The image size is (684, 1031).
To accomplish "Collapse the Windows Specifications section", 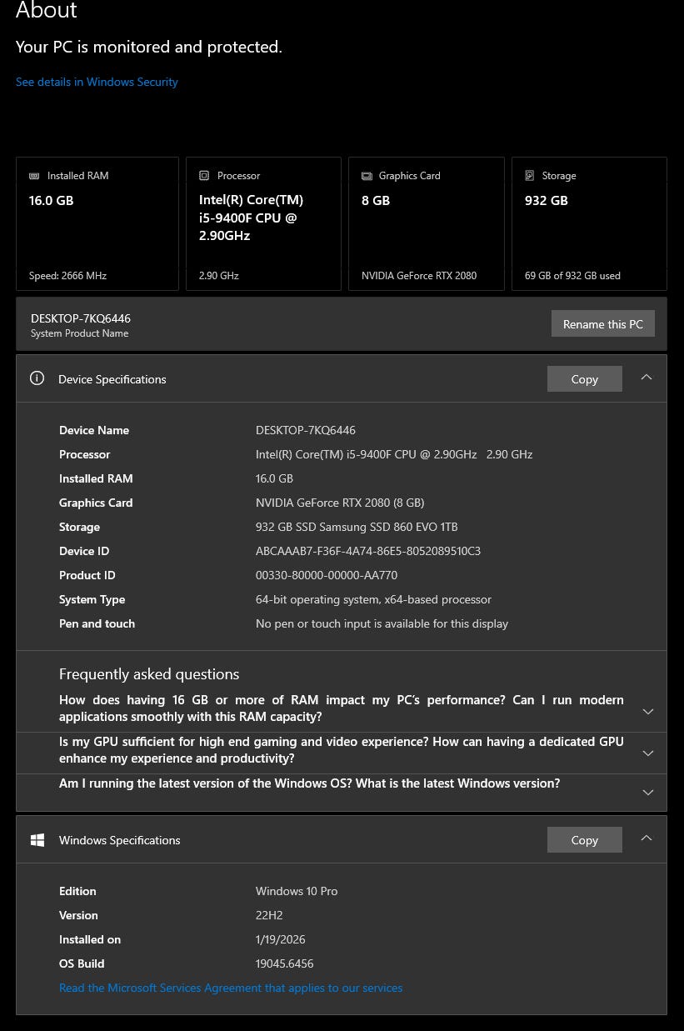I will pos(647,838).
